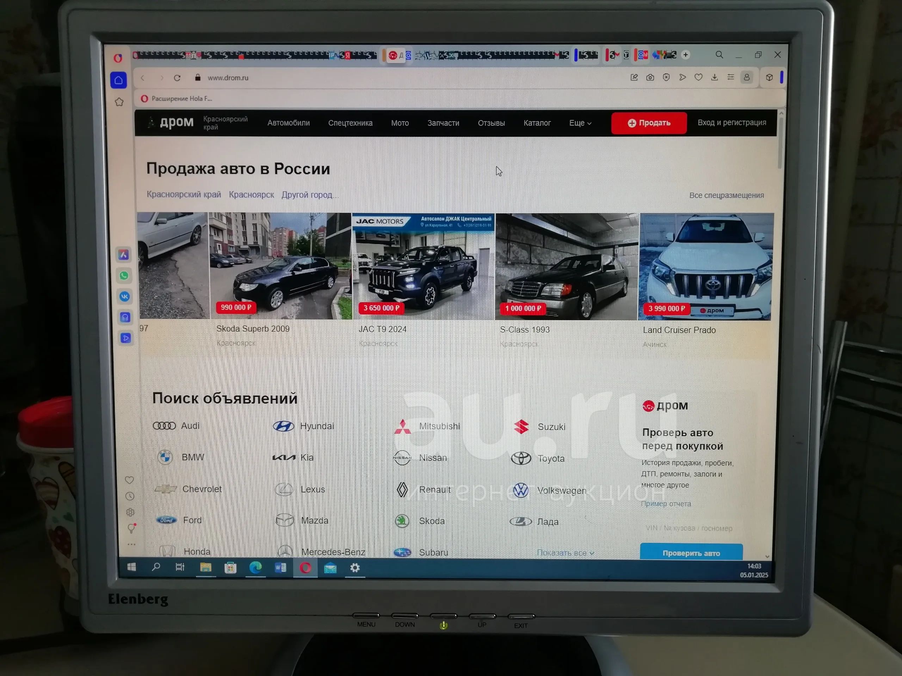This screenshot has width=902, height=676.
Task: Open Easy Setup sliders icon
Action: (731, 77)
